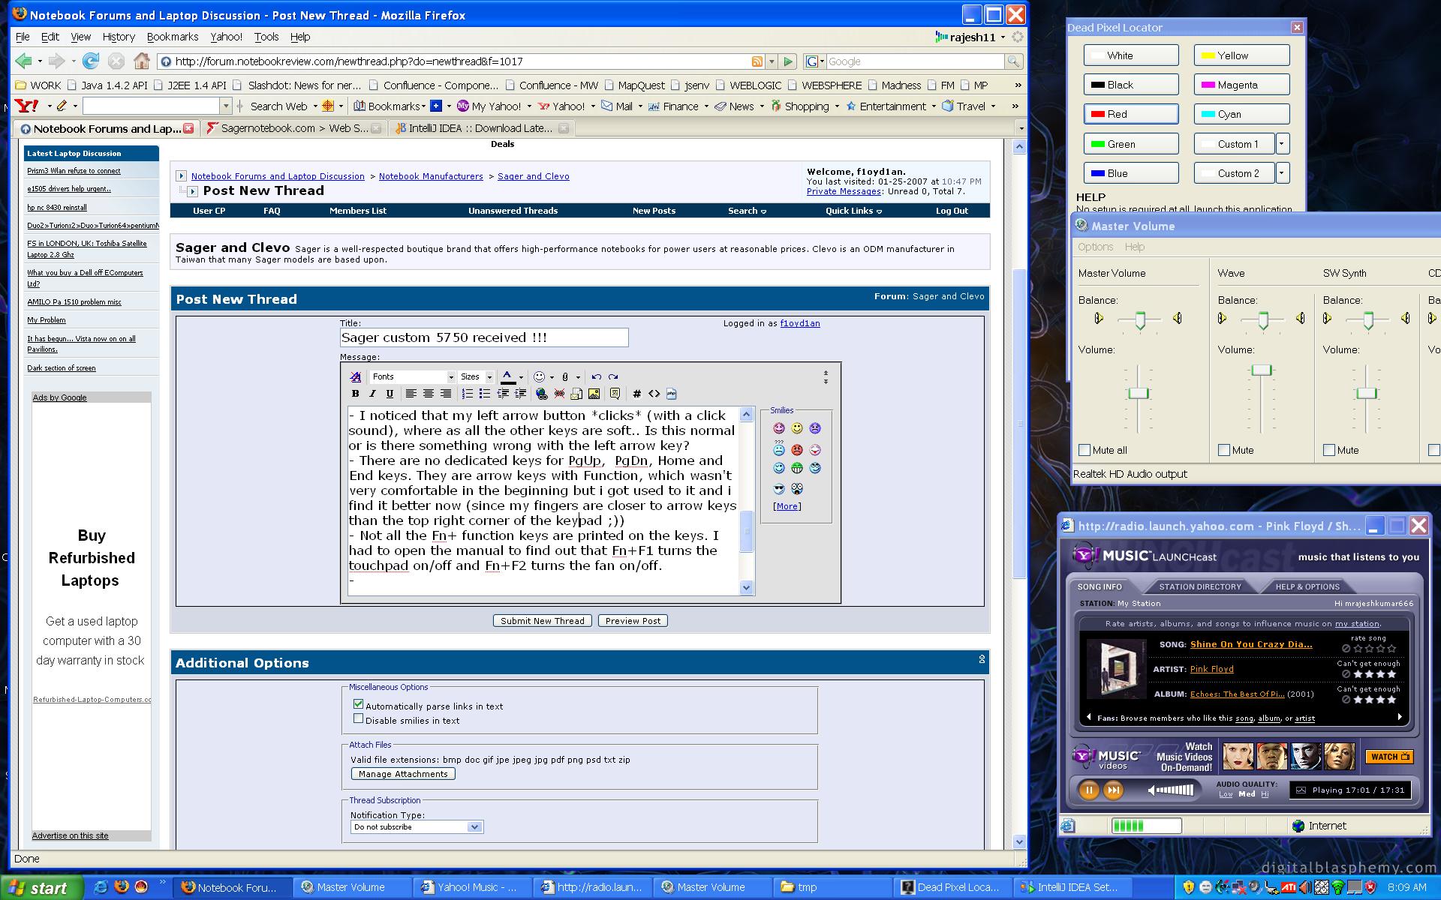
Task: Check the Mute box under Wave
Action: (x=1224, y=450)
